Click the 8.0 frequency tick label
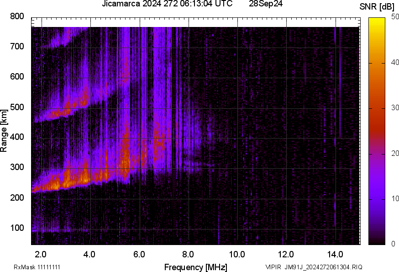399x272 pixels. pos(188,254)
